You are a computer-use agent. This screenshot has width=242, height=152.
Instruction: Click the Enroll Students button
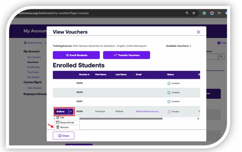pos(76,55)
